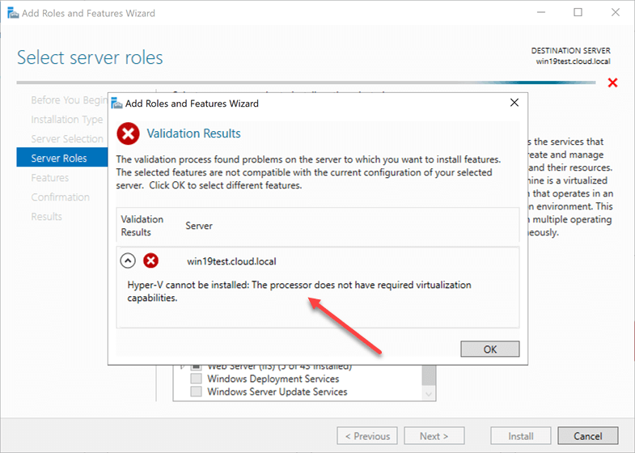Click the large Validation Results error icon

click(x=128, y=133)
